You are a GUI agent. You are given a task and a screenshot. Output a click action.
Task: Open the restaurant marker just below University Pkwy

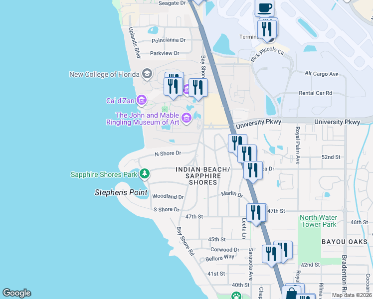click(x=235, y=144)
